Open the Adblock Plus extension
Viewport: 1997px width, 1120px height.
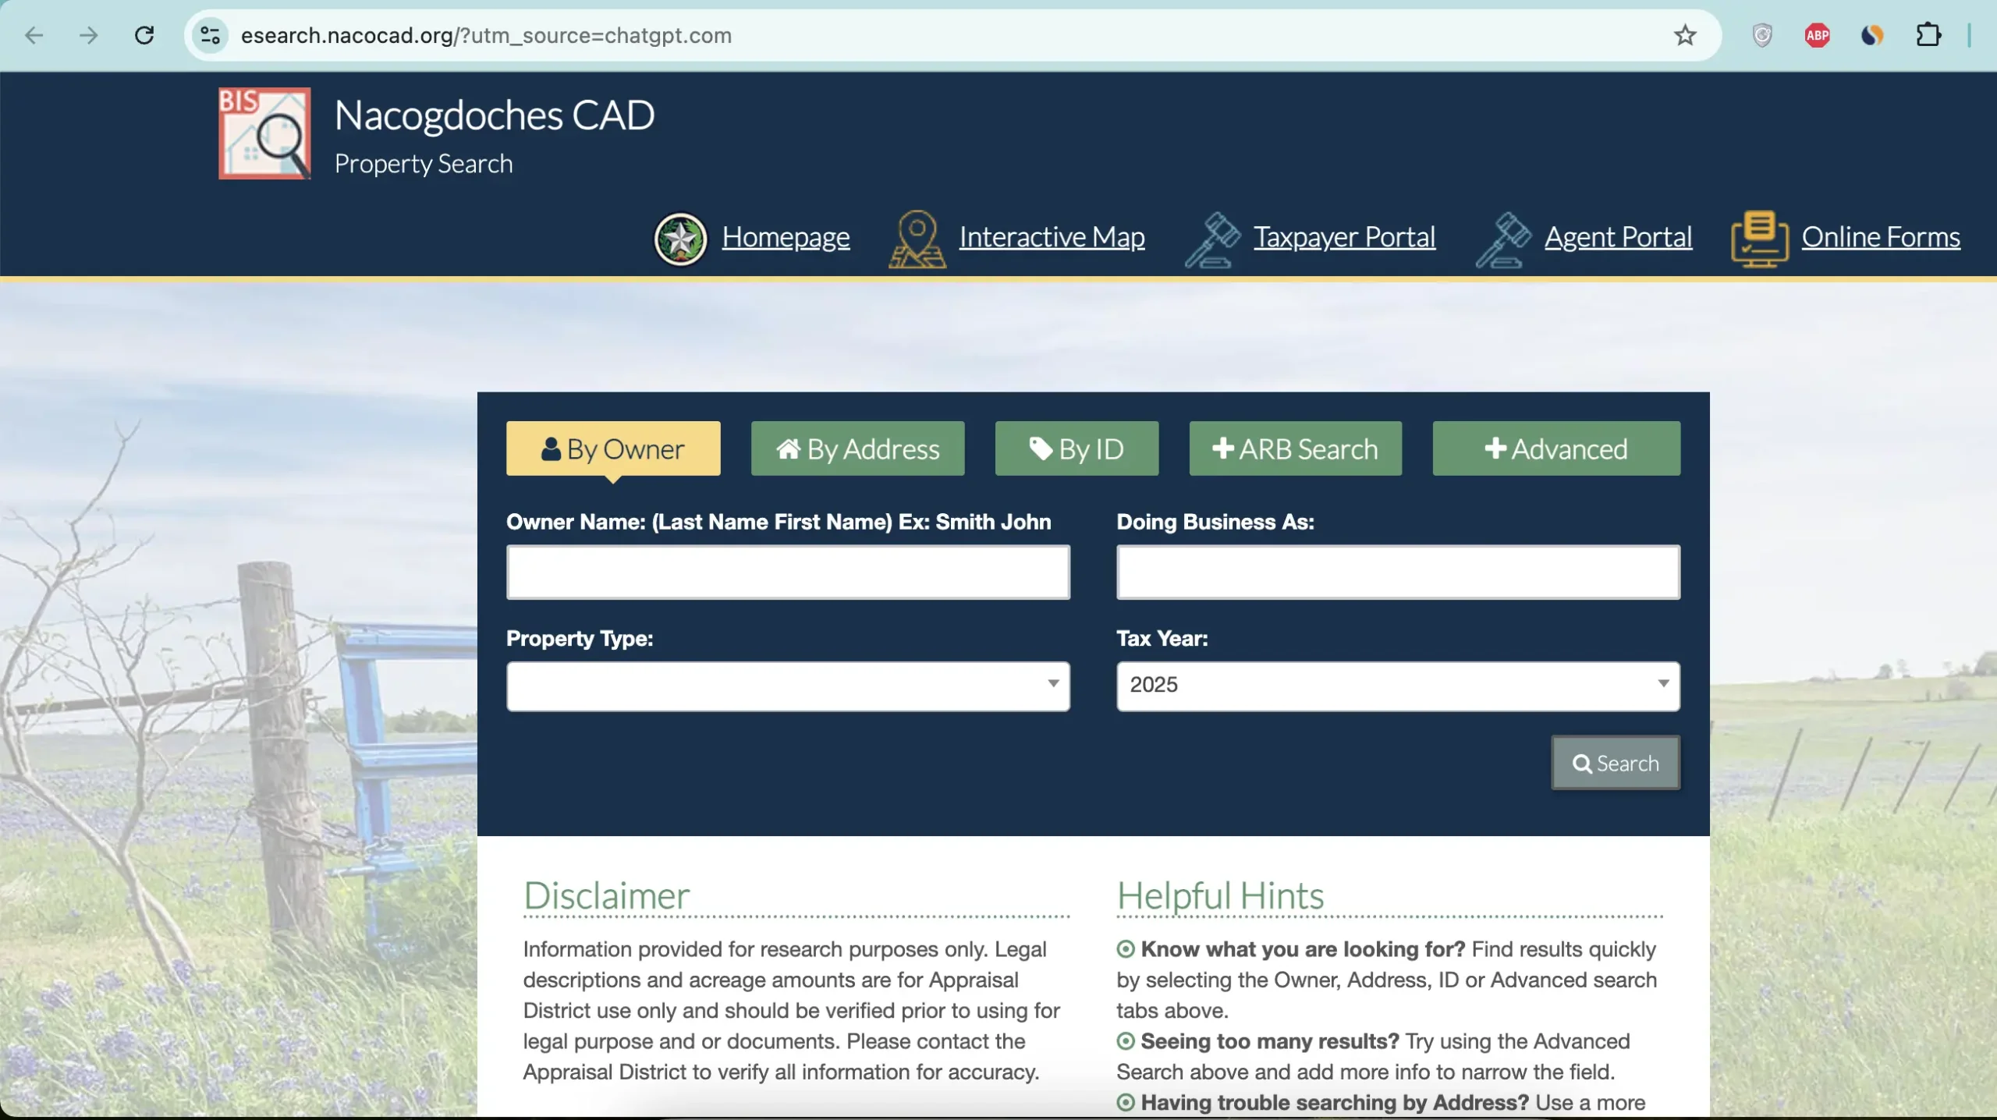tap(1817, 35)
